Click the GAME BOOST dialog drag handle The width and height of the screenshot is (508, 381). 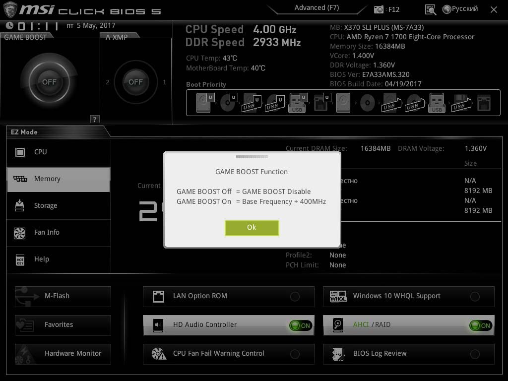(x=252, y=156)
